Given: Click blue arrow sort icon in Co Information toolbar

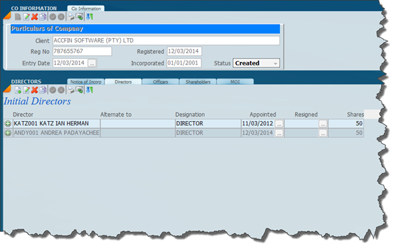Looking at the screenshot, I should point(89,17).
